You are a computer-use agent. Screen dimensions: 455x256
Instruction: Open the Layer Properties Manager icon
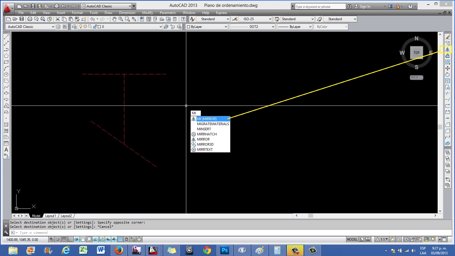tap(75, 26)
